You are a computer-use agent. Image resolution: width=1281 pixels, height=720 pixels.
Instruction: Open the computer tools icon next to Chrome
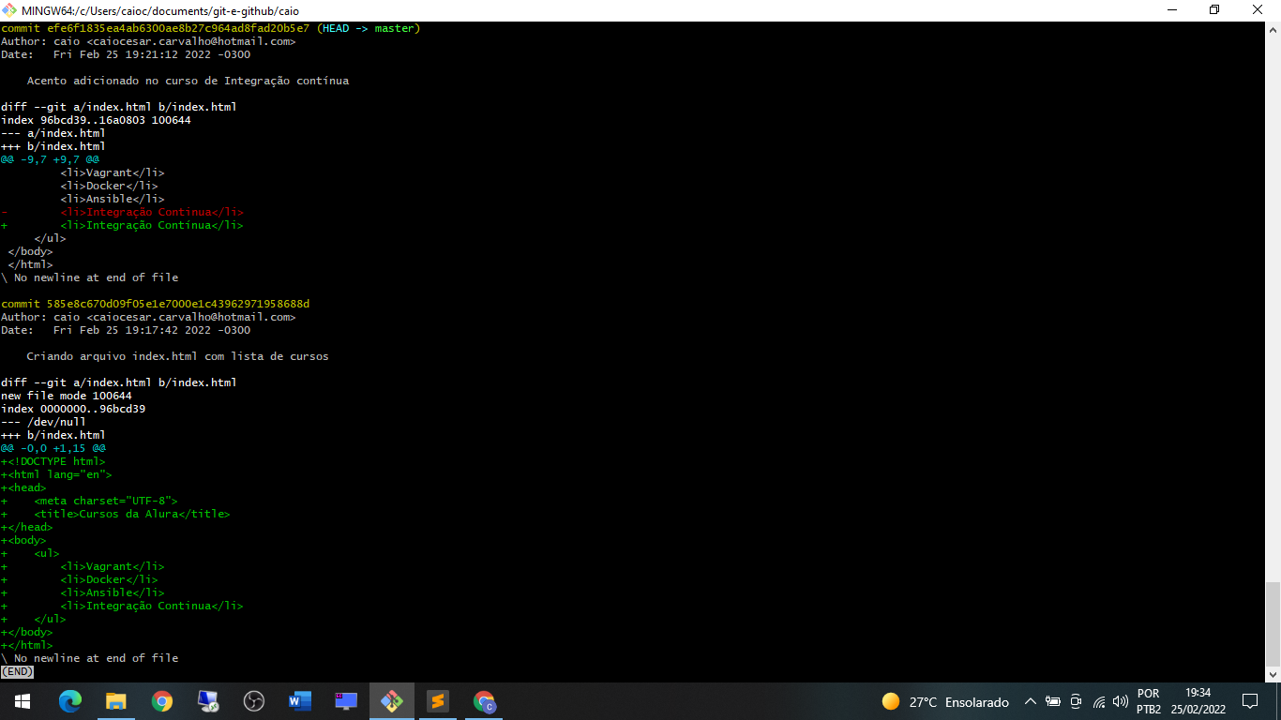(208, 701)
